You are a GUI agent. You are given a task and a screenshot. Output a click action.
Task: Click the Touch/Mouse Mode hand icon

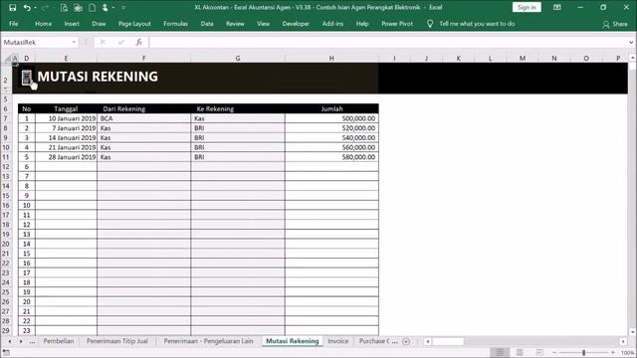[106, 7]
